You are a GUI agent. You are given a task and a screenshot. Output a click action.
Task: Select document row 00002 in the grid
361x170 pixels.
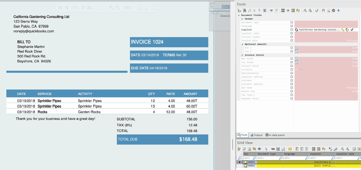[x=302, y=166]
